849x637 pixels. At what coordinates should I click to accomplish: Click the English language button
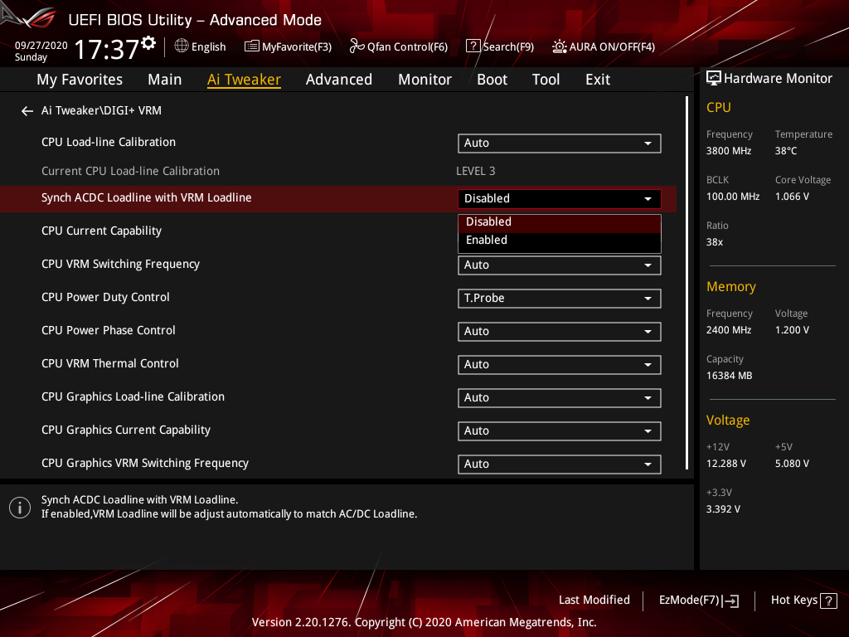[x=201, y=46]
